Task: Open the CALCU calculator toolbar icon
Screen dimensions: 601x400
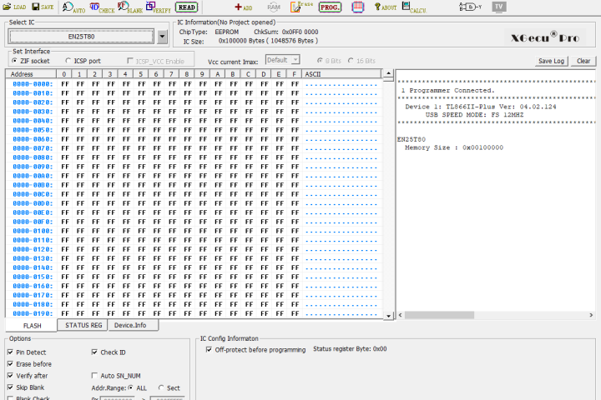Action: click(x=414, y=7)
